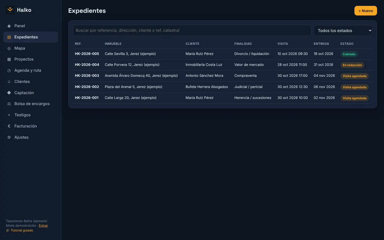384x240 pixels.
Task: Click the Clientes face icon
Action: pyautogui.click(x=9, y=82)
